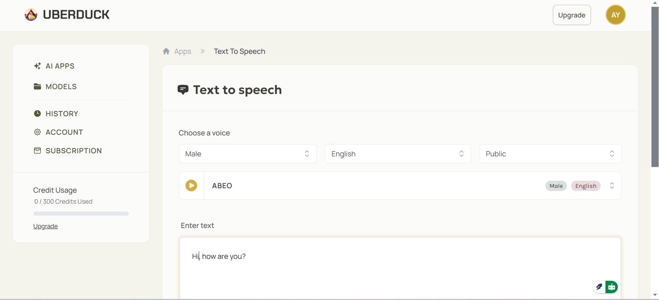Click the speech bubble title icon
Viewport: 659px width, 300px height.
(183, 90)
